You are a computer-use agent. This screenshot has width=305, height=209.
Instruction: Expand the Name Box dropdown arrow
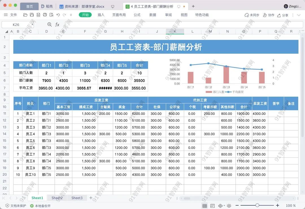(x=32, y=25)
